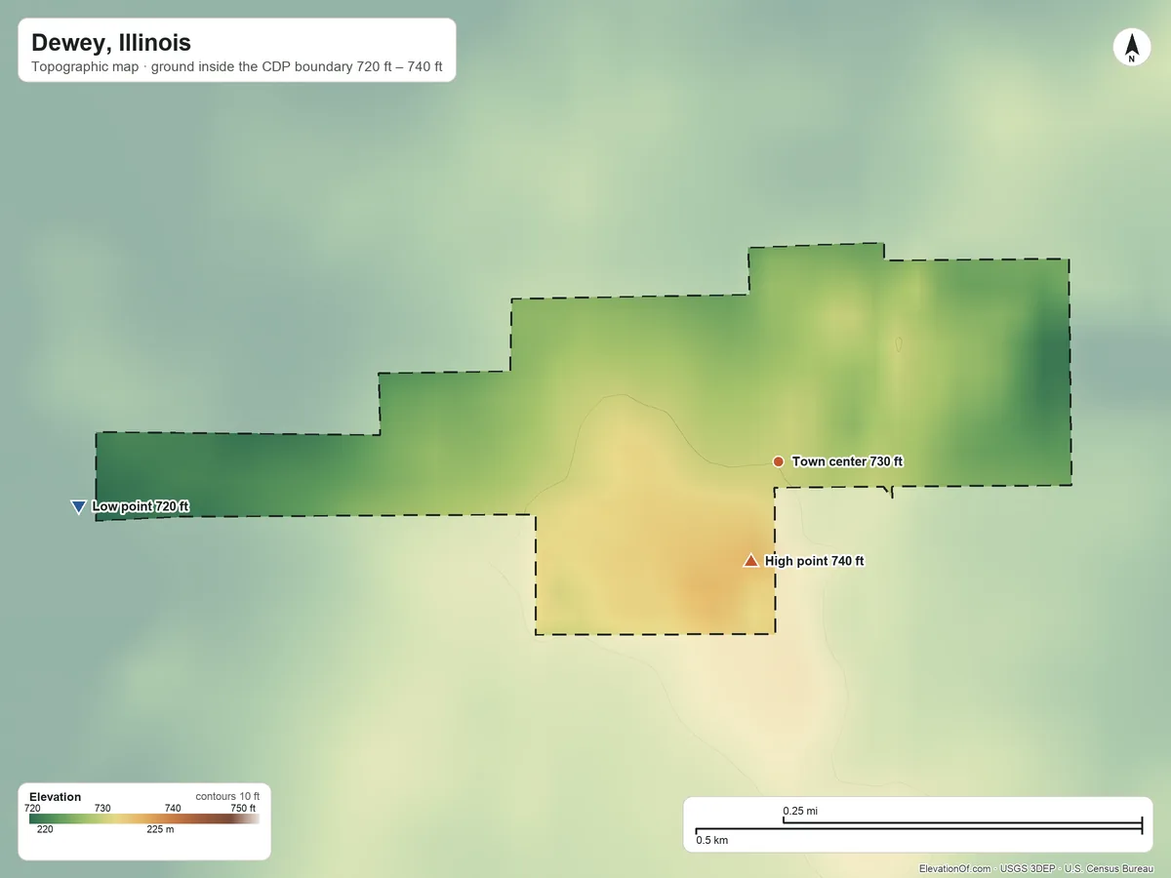The image size is (1171, 878).
Task: Click the '0.5 km' scale bar label
Action: click(711, 840)
